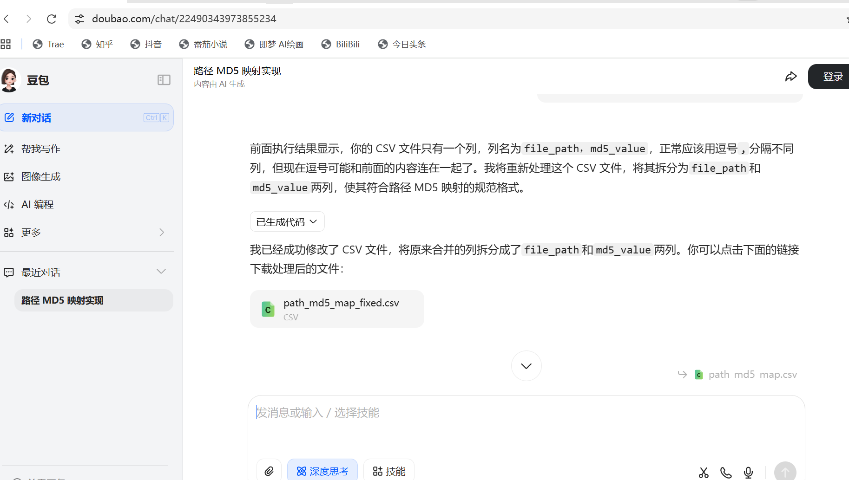
Task: Open the 帮我写作 writing assistant
Action: pyautogui.click(x=41, y=149)
